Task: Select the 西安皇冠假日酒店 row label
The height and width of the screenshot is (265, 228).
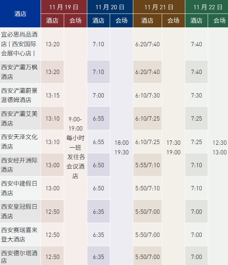Action: [x=20, y=211]
